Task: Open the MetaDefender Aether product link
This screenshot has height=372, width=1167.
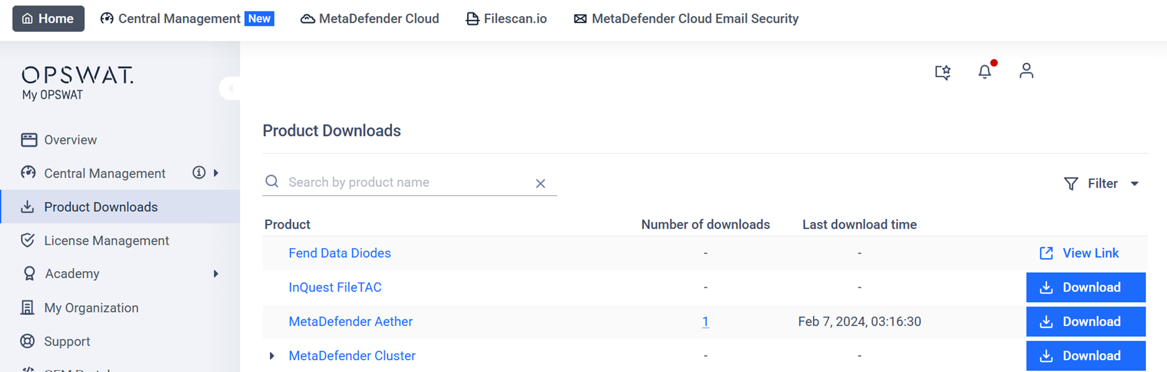Action: (351, 322)
